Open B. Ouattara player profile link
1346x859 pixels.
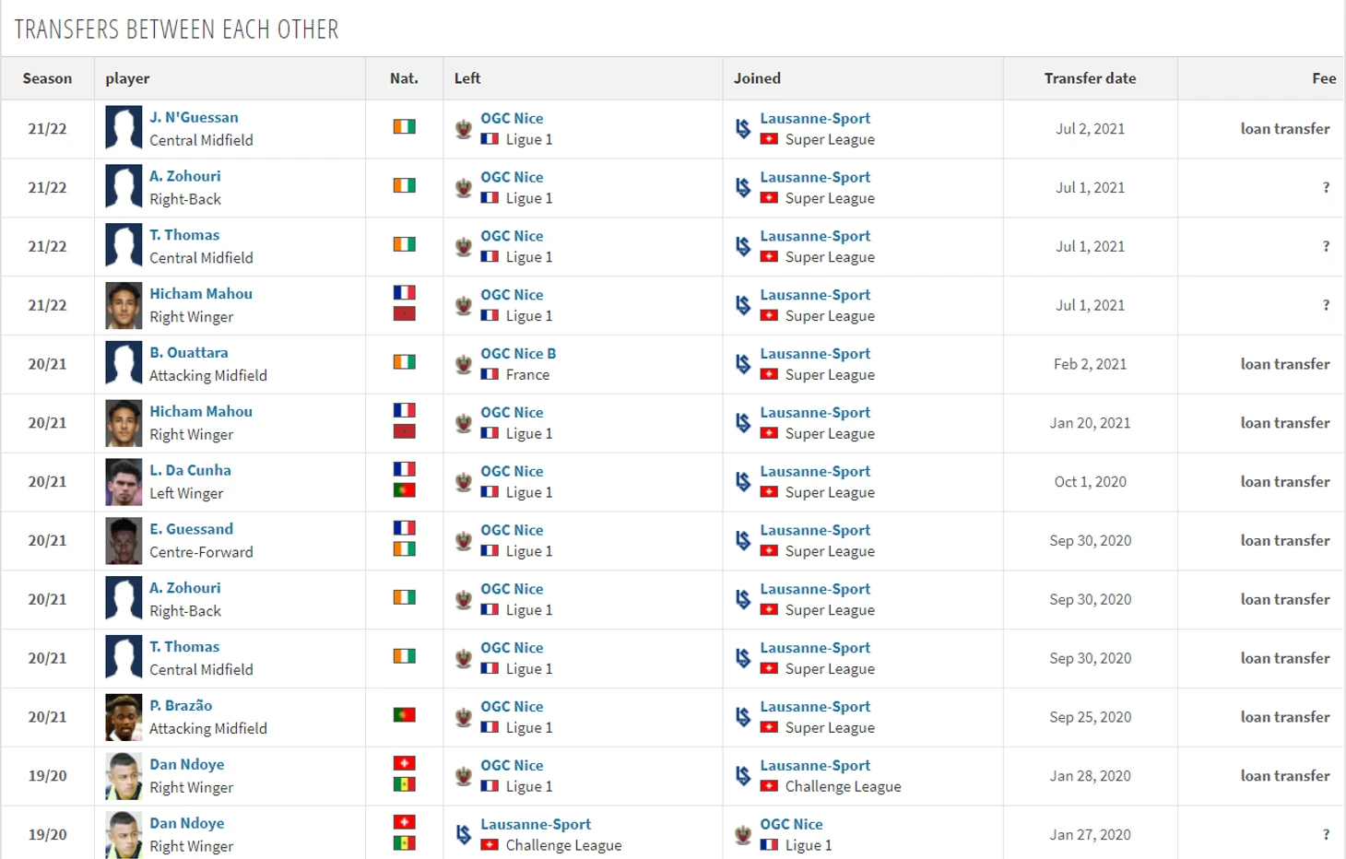(x=189, y=352)
